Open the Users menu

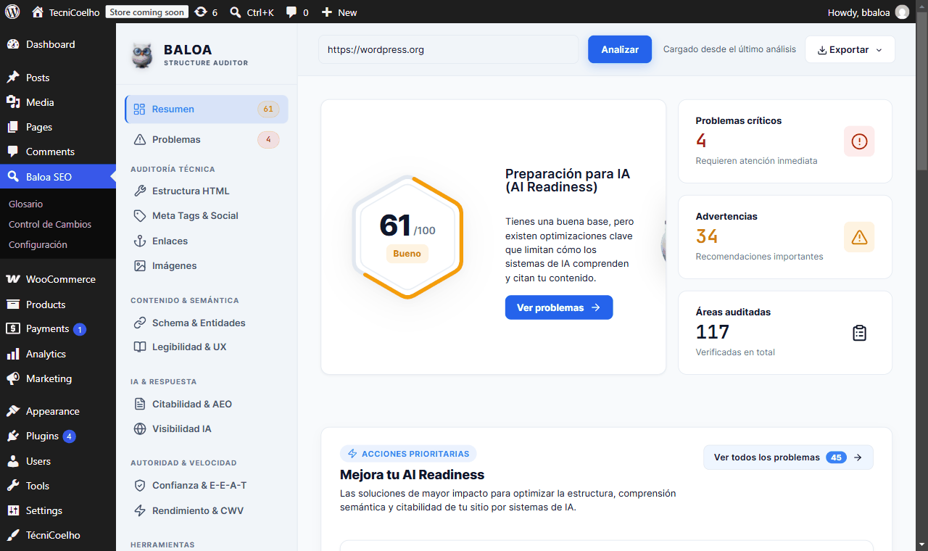pyautogui.click(x=58, y=461)
